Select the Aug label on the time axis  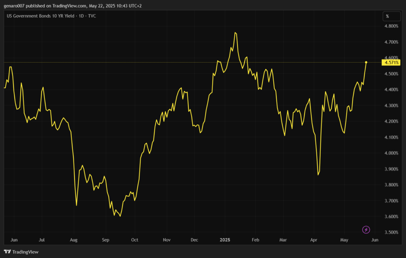73,240
